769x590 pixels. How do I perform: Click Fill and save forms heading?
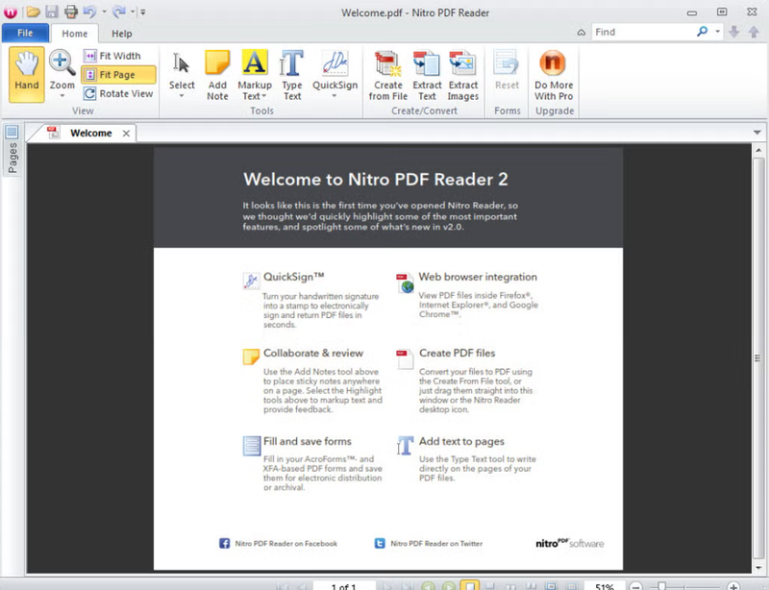tap(307, 441)
